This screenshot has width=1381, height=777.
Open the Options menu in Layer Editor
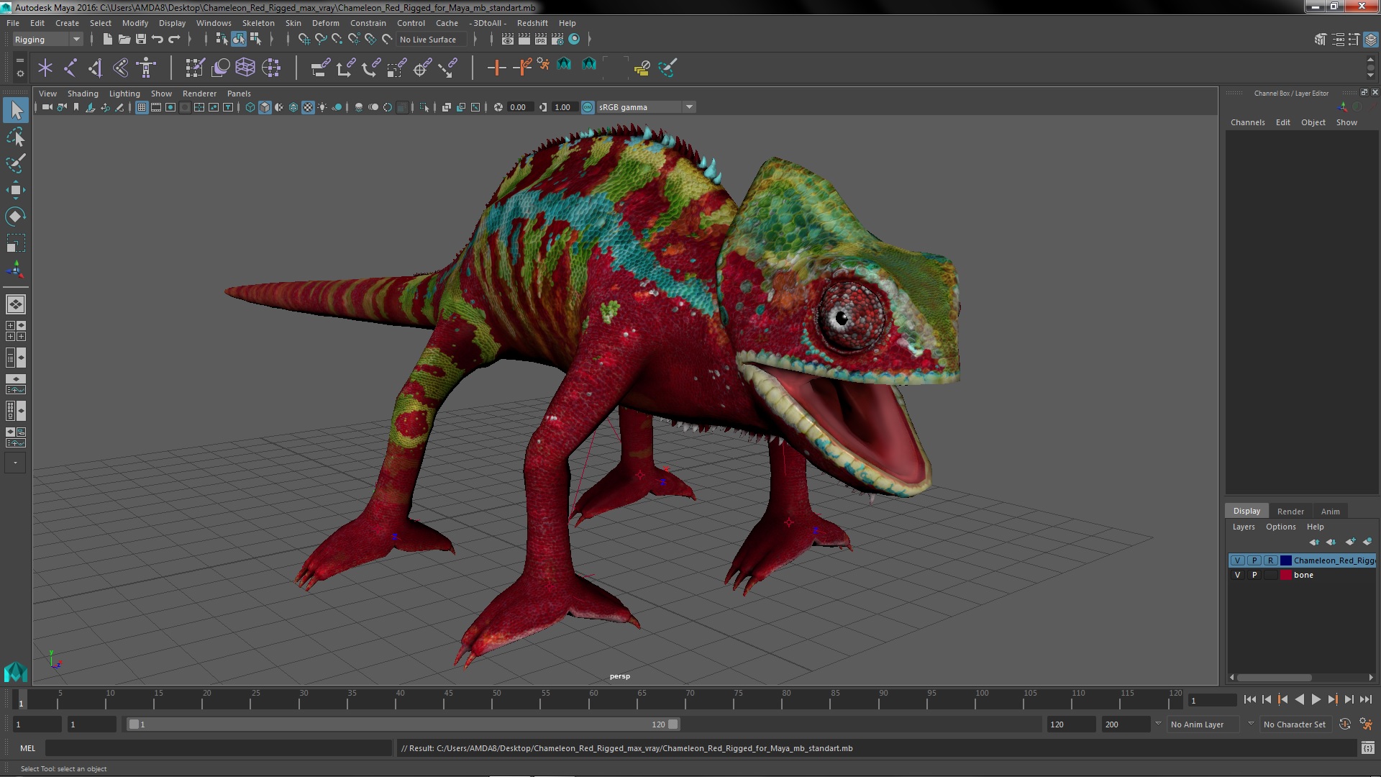(x=1280, y=527)
